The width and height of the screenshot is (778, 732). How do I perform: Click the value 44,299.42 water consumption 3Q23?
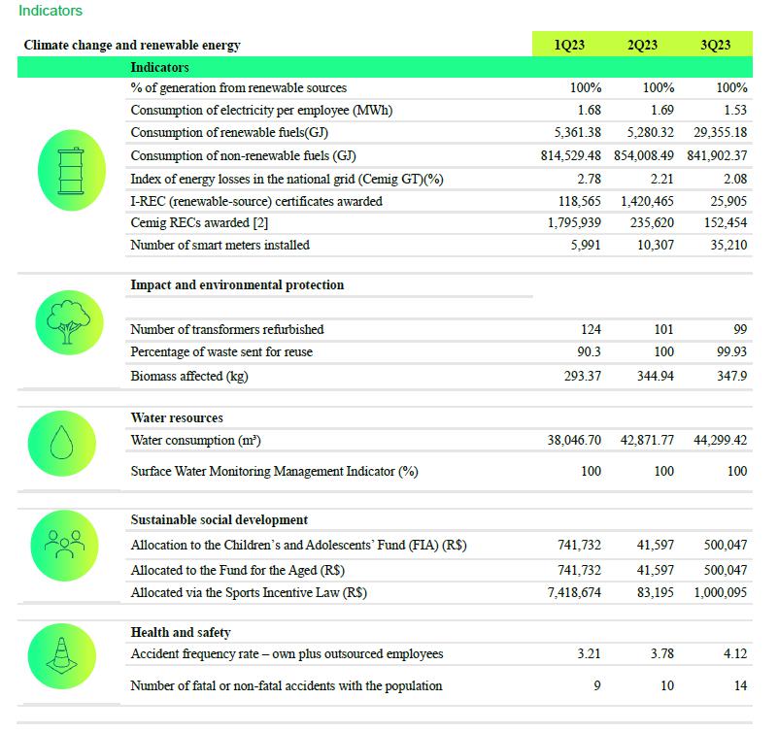click(x=721, y=441)
